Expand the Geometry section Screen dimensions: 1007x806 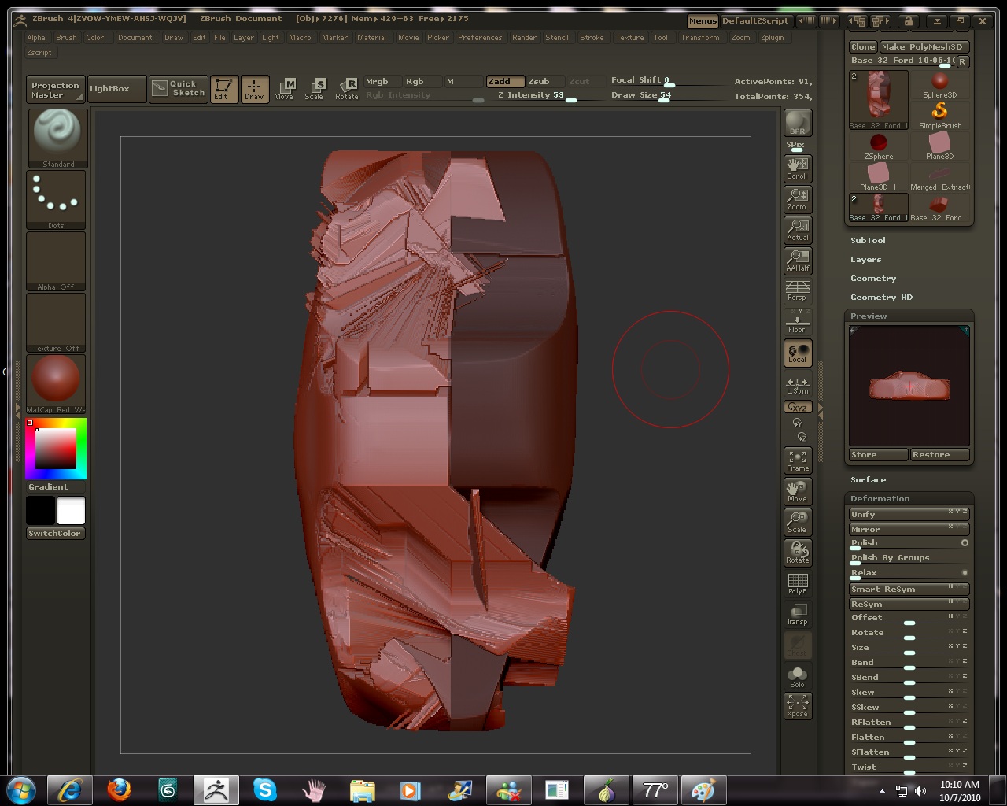(873, 279)
